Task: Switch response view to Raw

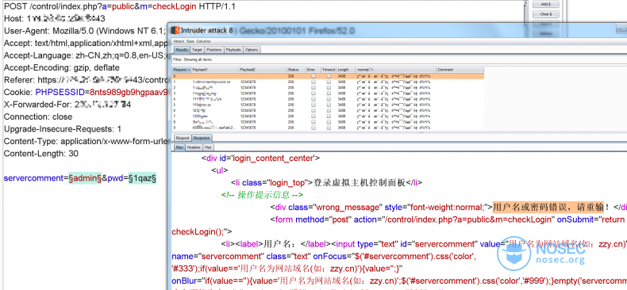Action: (x=179, y=147)
